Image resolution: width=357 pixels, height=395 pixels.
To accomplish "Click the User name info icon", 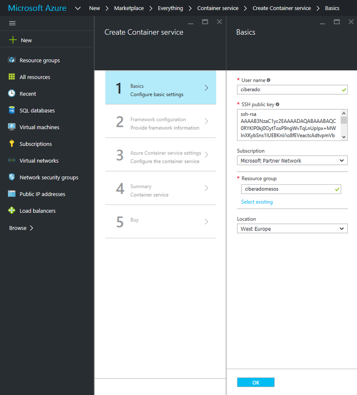I will coord(268,80).
